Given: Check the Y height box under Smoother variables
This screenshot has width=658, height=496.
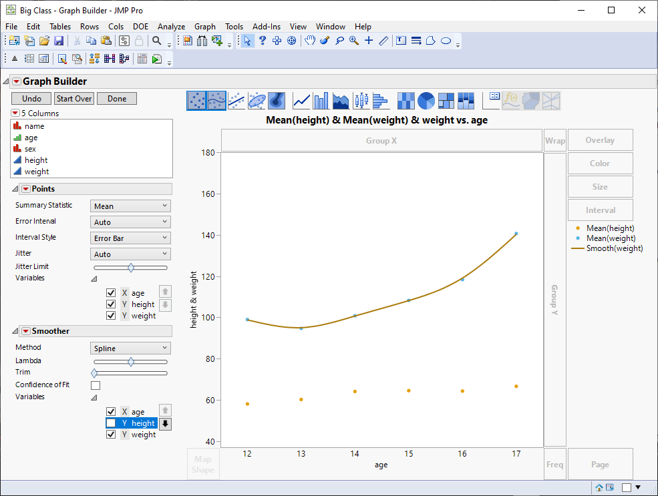Looking at the screenshot, I should 111,423.
